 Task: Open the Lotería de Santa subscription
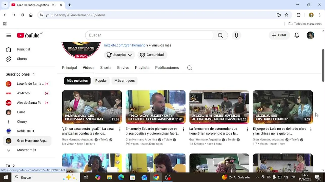(x=27, y=84)
